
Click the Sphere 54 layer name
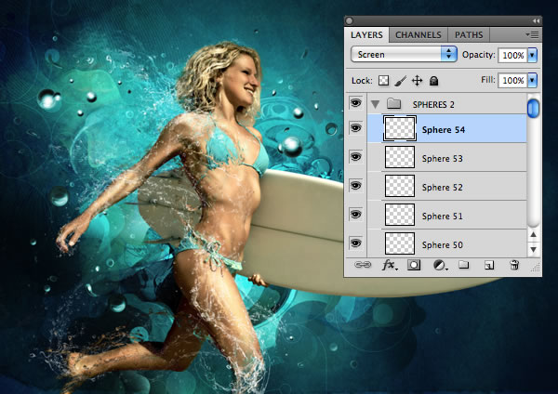coord(444,130)
